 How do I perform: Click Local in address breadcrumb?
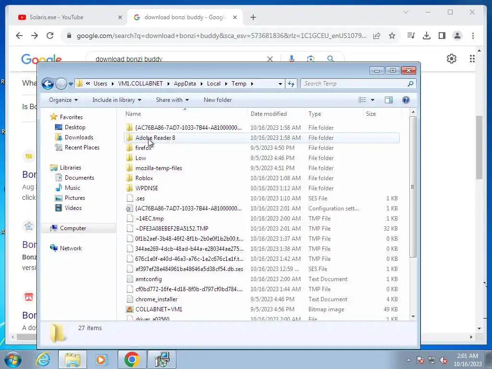point(214,84)
